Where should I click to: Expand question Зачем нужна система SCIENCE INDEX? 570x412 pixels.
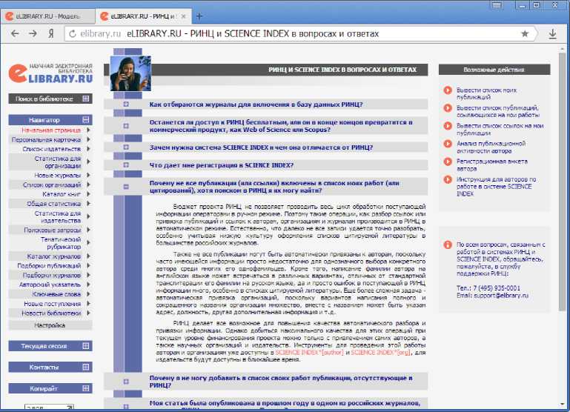[126, 147]
